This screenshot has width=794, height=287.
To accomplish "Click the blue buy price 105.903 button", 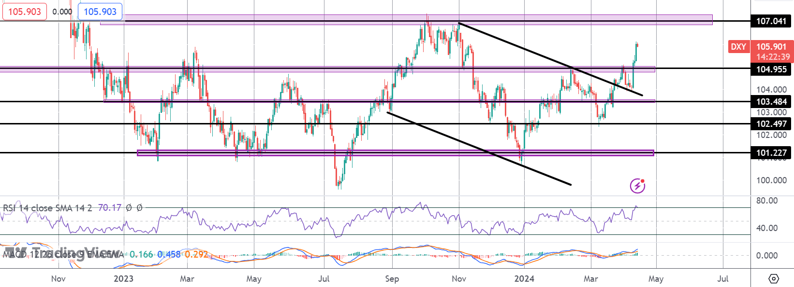I will [100, 12].
